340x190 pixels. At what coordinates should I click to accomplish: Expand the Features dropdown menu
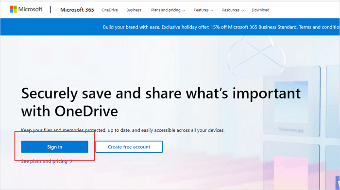pyautogui.click(x=204, y=10)
